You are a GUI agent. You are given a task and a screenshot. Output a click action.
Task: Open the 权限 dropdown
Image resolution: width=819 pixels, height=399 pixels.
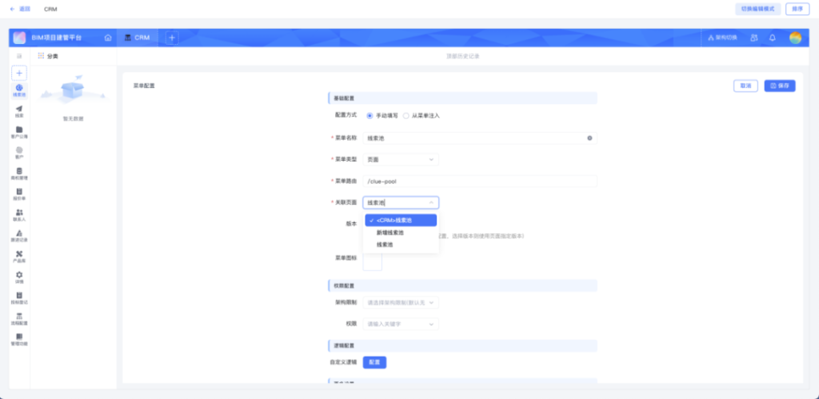[x=401, y=324]
